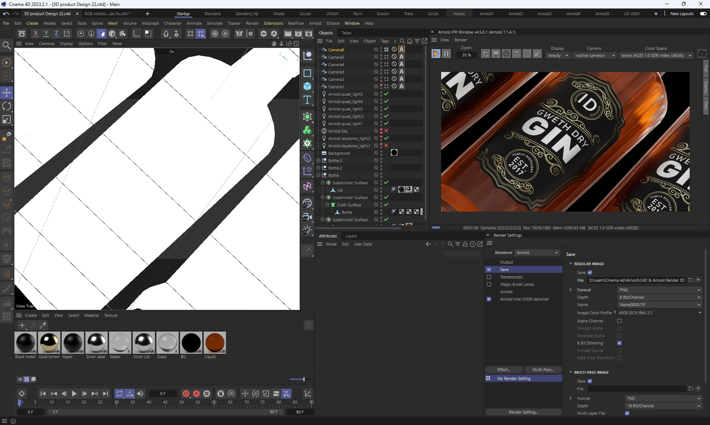Pause the Arnold IPR render
710x425 pixels.
pos(446,54)
